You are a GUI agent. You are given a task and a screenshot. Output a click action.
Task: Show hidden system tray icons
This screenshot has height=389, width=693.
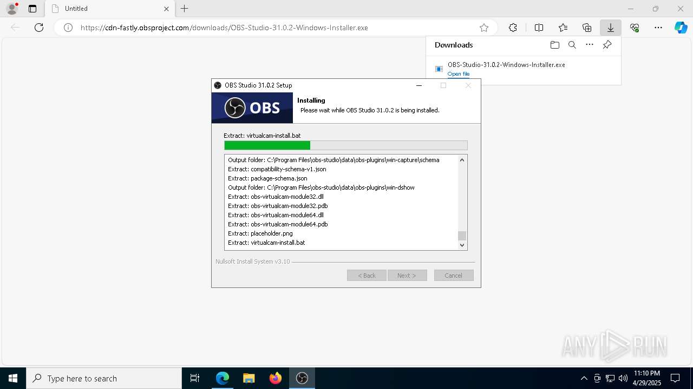pyautogui.click(x=584, y=378)
